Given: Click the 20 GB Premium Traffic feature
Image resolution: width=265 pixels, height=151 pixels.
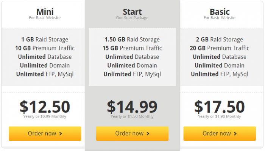Looking at the screenshot, I should click(220, 48).
